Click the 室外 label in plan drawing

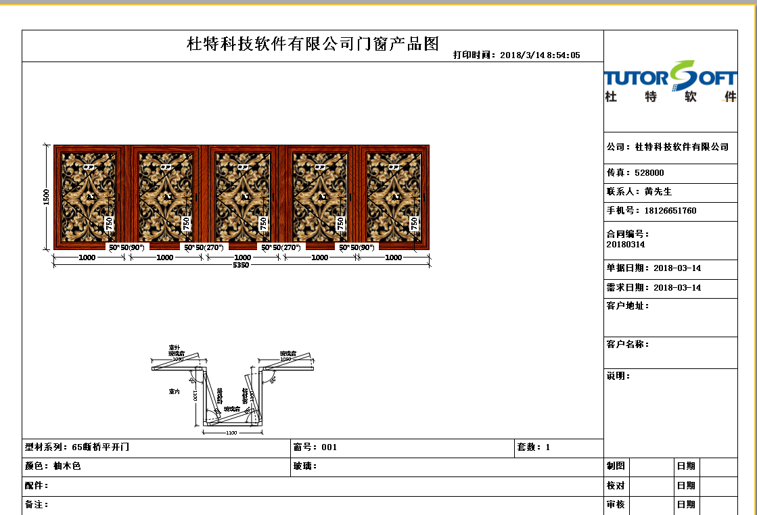pyautogui.click(x=175, y=347)
